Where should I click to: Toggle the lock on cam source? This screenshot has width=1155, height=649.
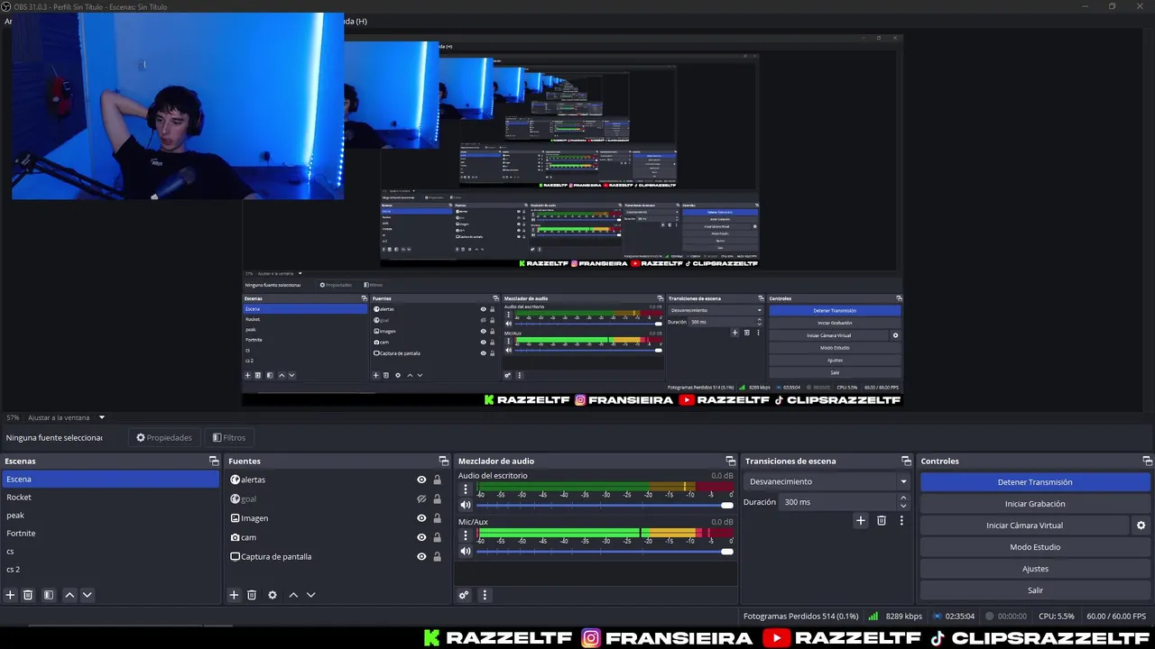pyautogui.click(x=438, y=537)
